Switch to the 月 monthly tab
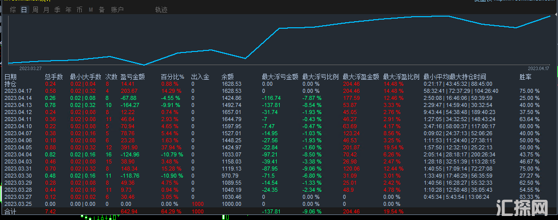 [x=46, y=10]
